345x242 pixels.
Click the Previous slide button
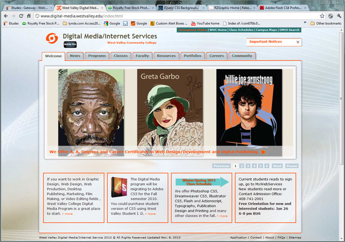[x=221, y=166]
